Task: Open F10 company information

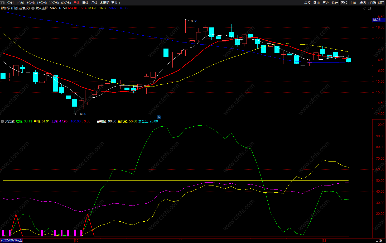Action: pyautogui.click(x=353, y=3)
